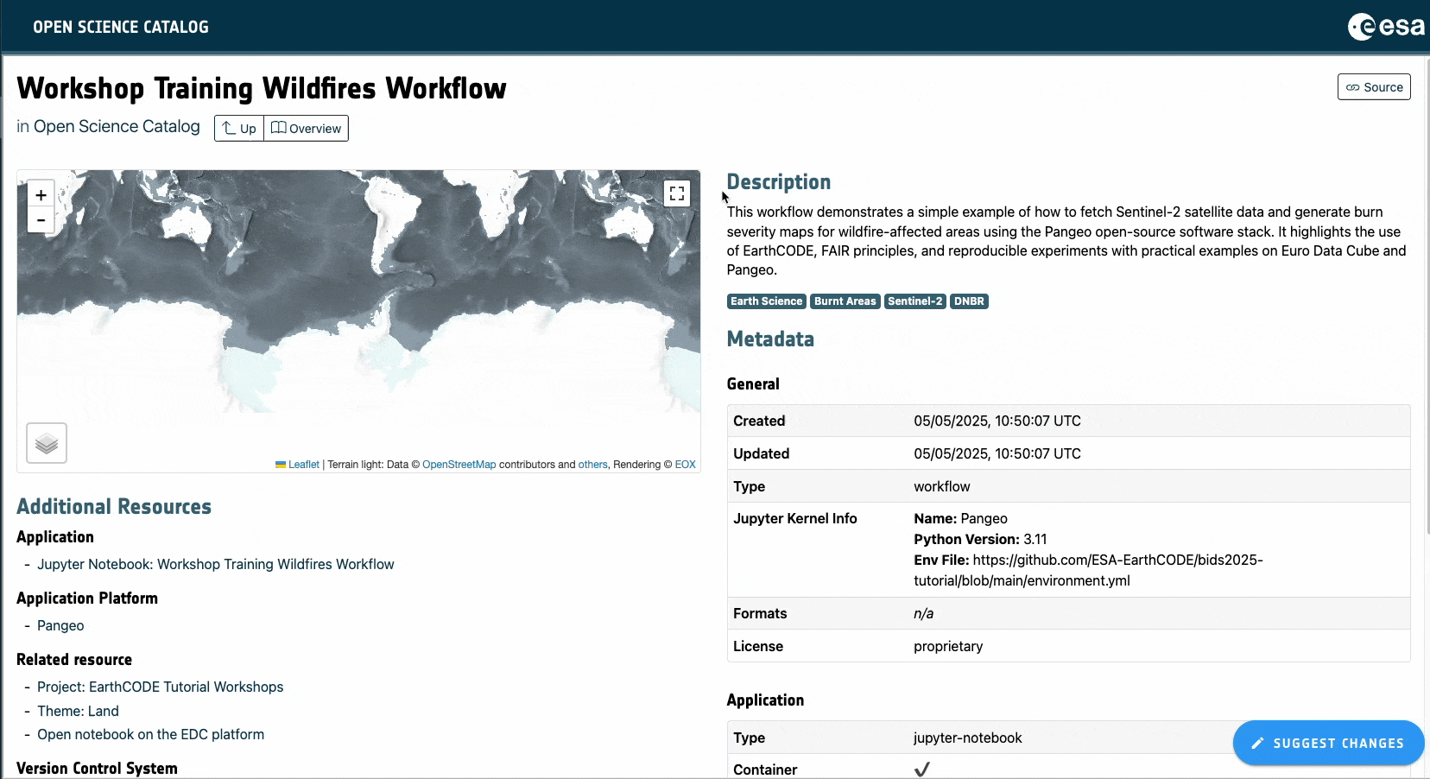The width and height of the screenshot is (1430, 779).
Task: Open the Leaflet attribution link
Action: tap(303, 465)
